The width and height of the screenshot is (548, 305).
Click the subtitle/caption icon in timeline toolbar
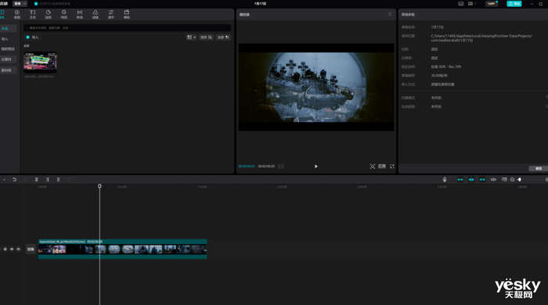[x=504, y=180]
